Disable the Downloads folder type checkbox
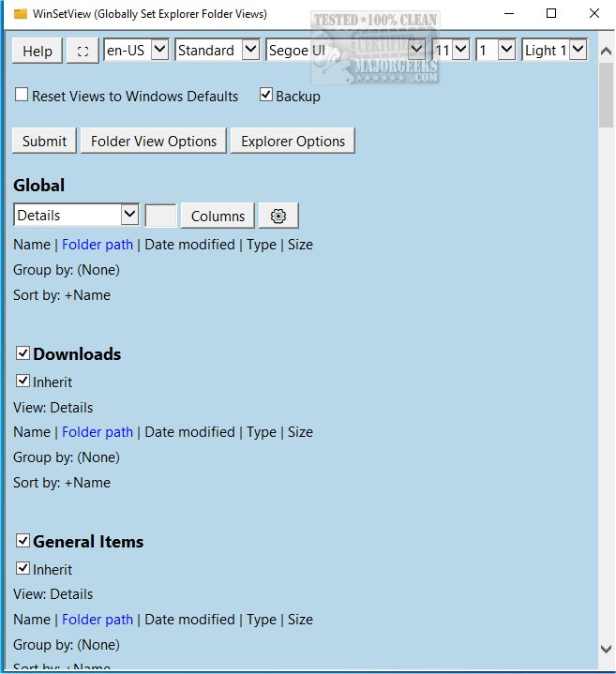Viewport: 616px width, 674px height. (23, 353)
